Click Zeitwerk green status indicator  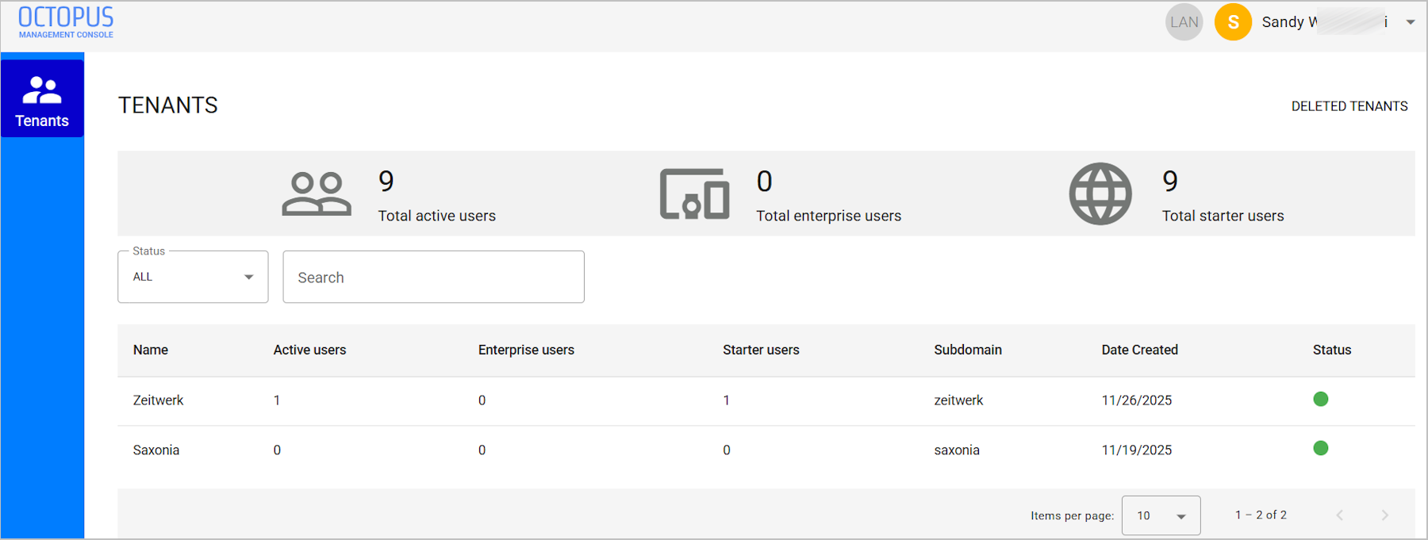(x=1321, y=399)
